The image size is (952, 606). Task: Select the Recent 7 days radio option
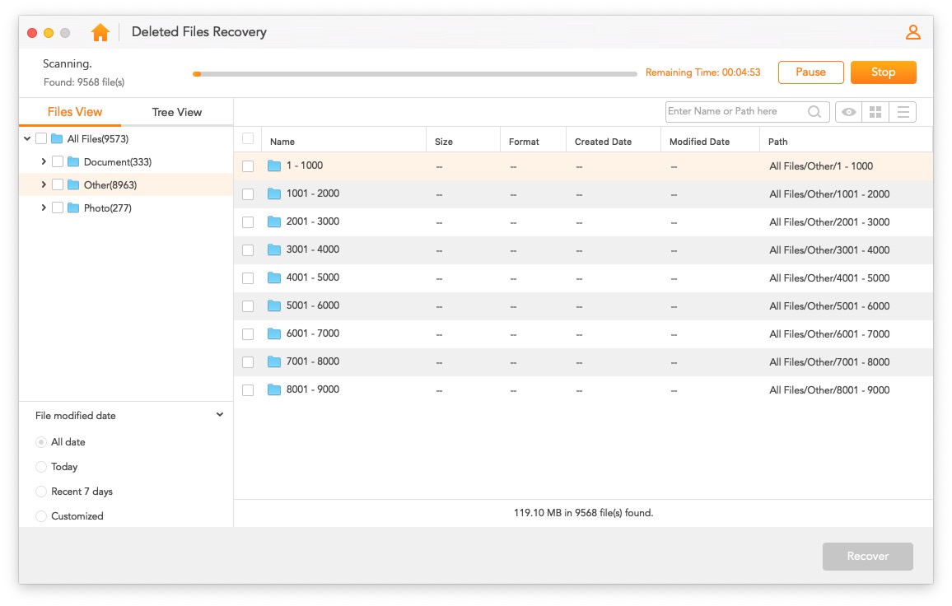(41, 492)
